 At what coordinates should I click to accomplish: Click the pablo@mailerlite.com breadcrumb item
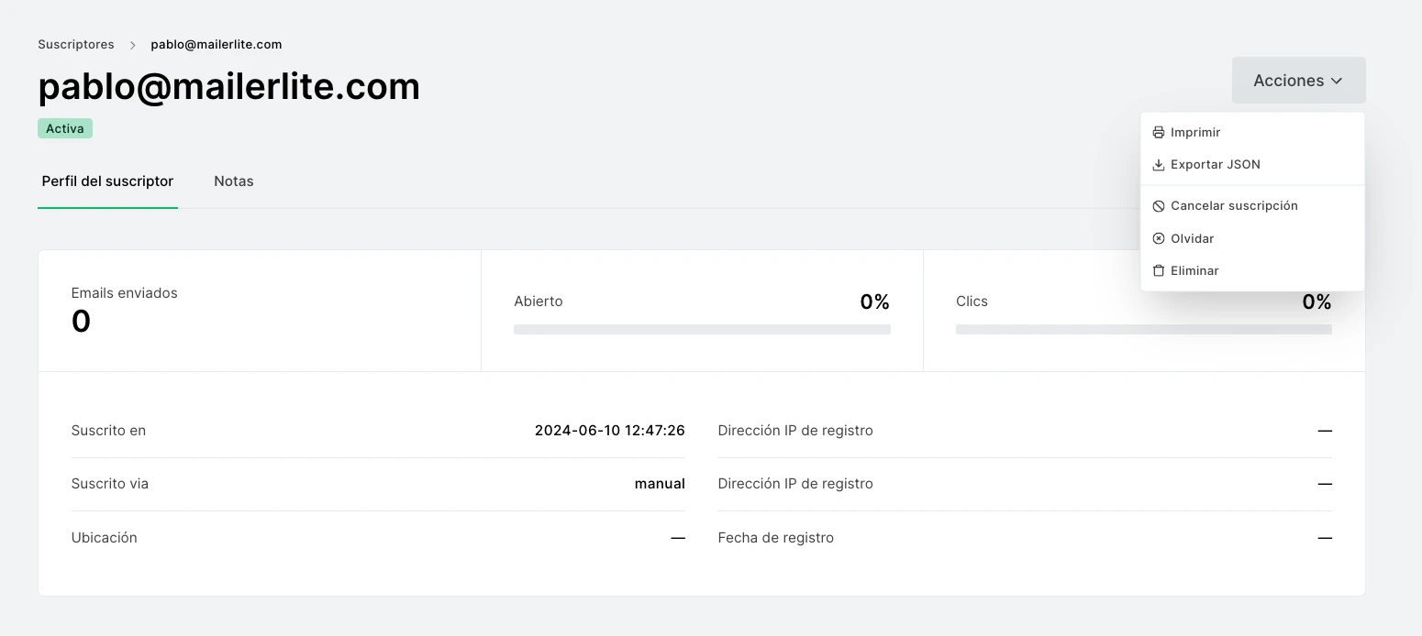pyautogui.click(x=217, y=44)
